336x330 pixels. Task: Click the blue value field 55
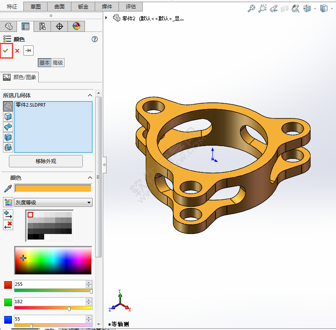50,319
